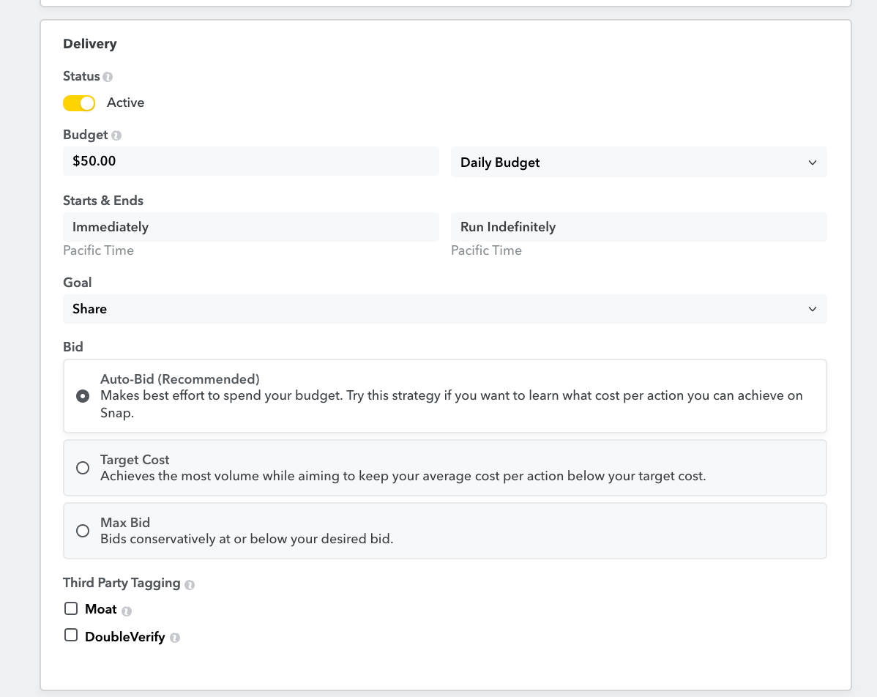Click the Third Party Tagging info icon

(190, 584)
